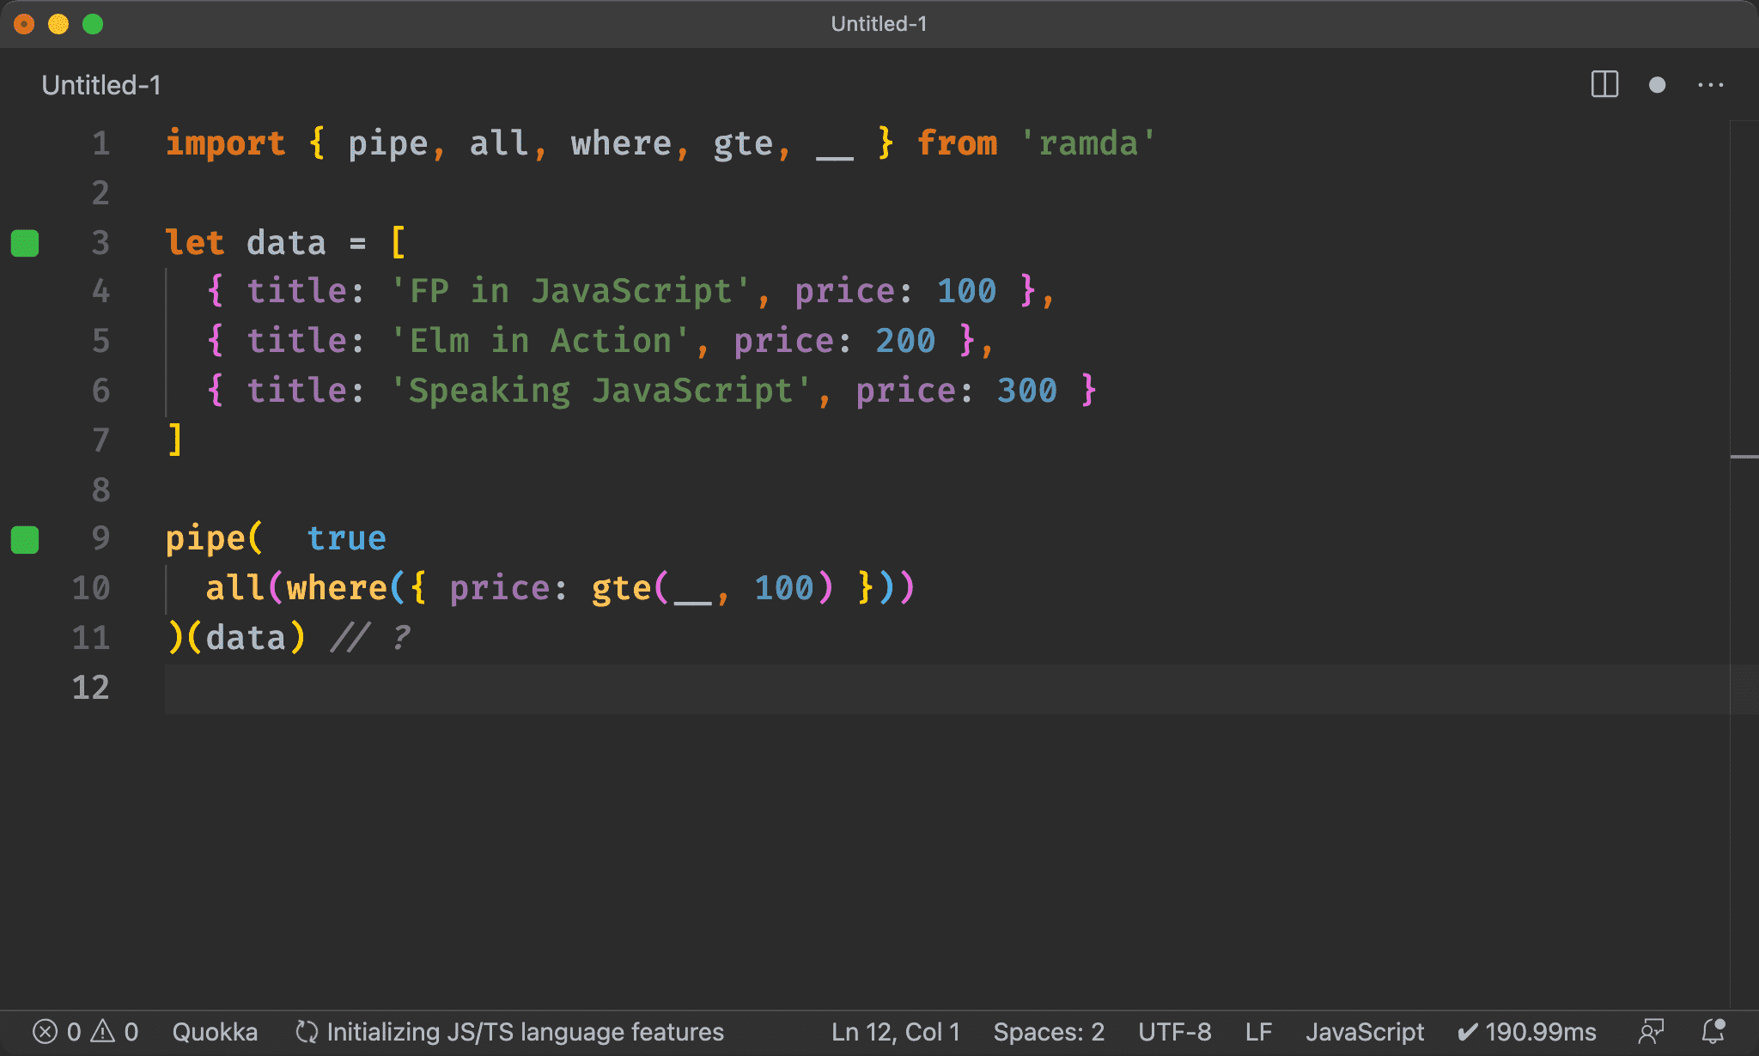1759x1056 pixels.
Task: Open the feedback icon in the status bar
Action: pyautogui.click(x=1651, y=1031)
